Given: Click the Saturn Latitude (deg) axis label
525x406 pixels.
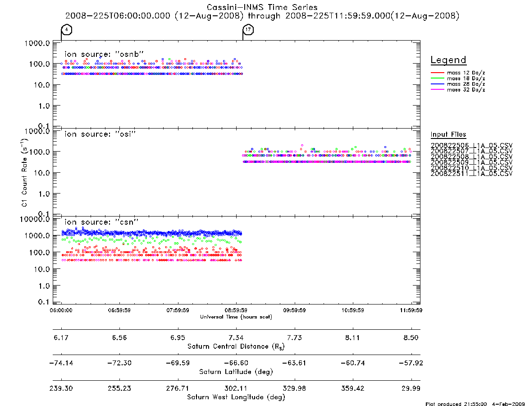Looking at the screenshot, I should tap(236, 372).
